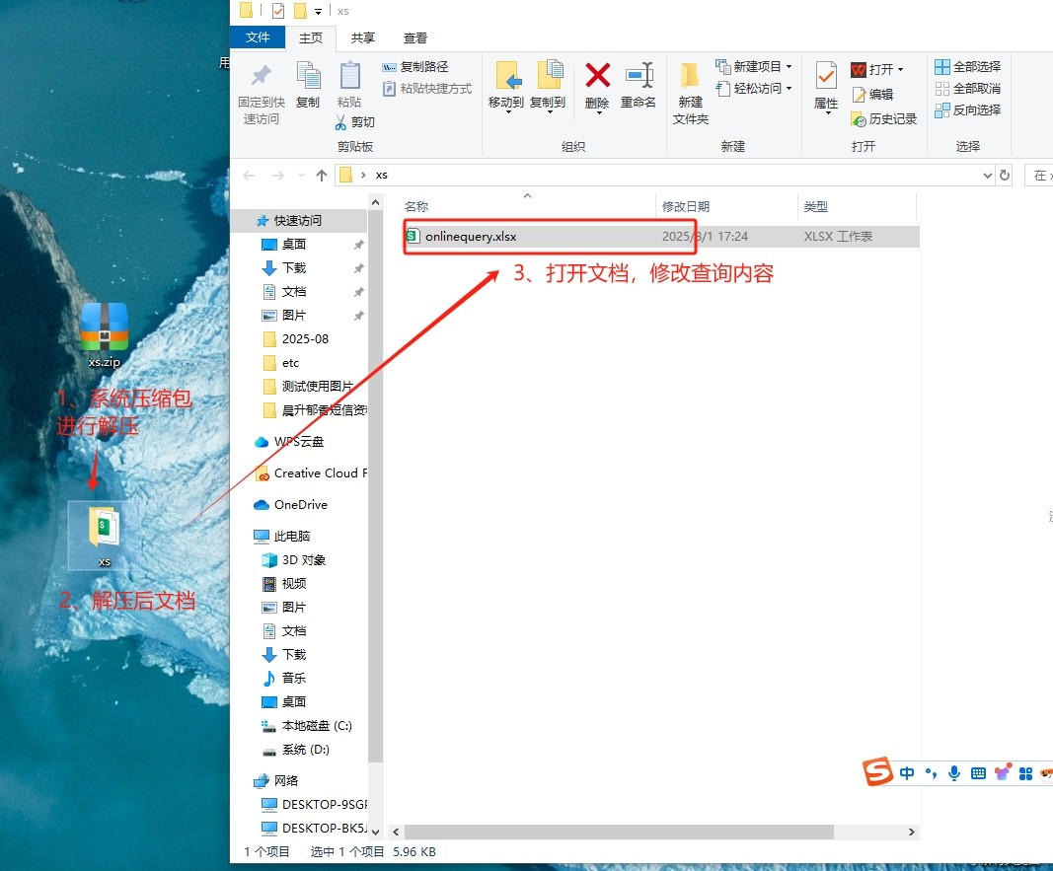
Task: Expand address bar history dropdown arrow
Action: (988, 176)
